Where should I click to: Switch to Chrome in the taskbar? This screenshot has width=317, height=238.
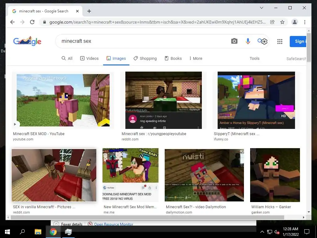pyautogui.click(x=53, y=232)
